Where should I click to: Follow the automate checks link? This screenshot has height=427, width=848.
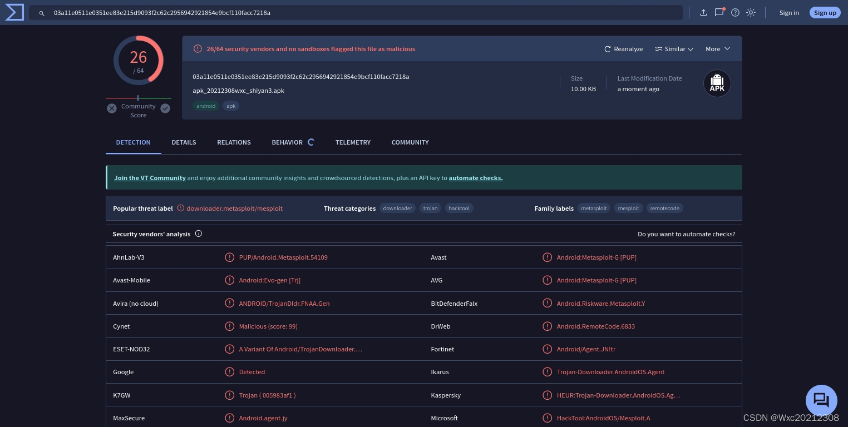pos(476,178)
